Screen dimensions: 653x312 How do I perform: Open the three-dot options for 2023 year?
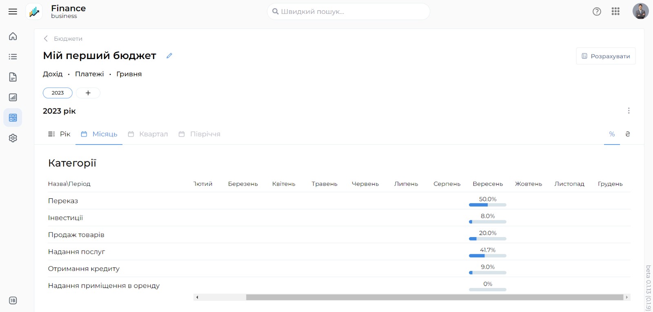(629, 111)
